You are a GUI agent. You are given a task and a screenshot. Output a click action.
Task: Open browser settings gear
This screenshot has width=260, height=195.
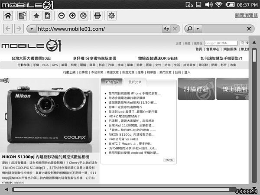[112, 16]
